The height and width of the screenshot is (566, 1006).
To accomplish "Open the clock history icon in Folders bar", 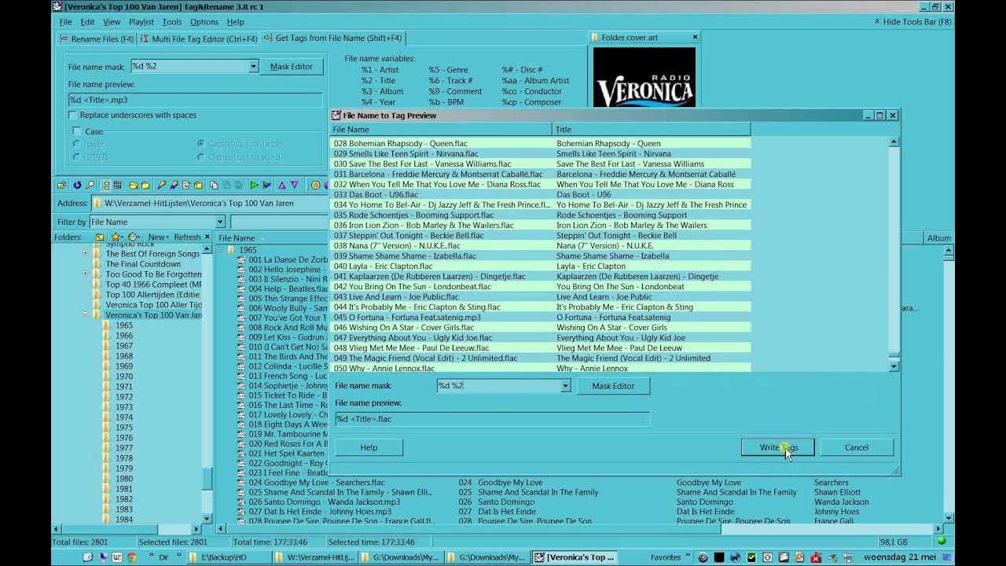I will tap(134, 237).
